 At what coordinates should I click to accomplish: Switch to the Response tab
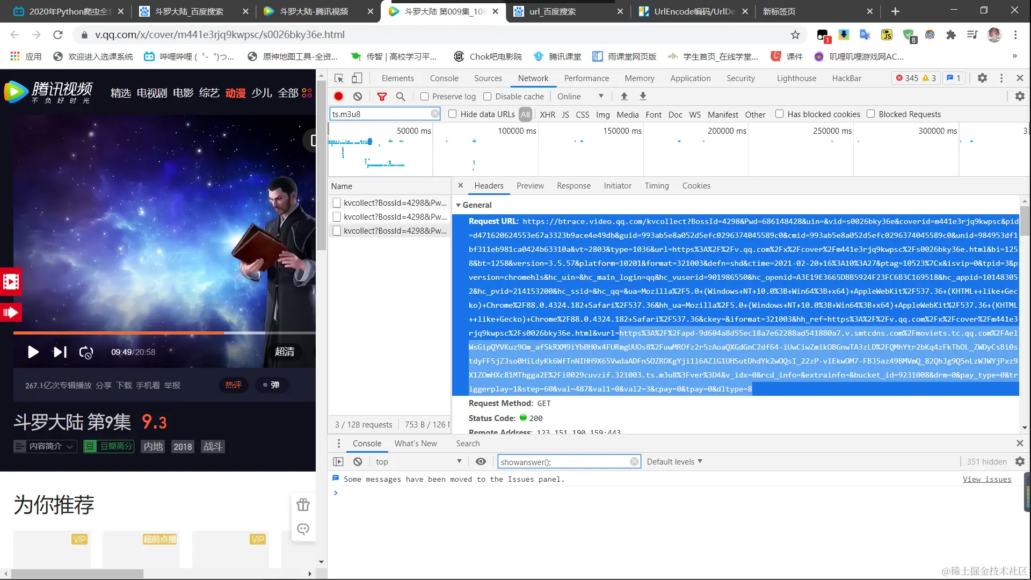point(573,186)
